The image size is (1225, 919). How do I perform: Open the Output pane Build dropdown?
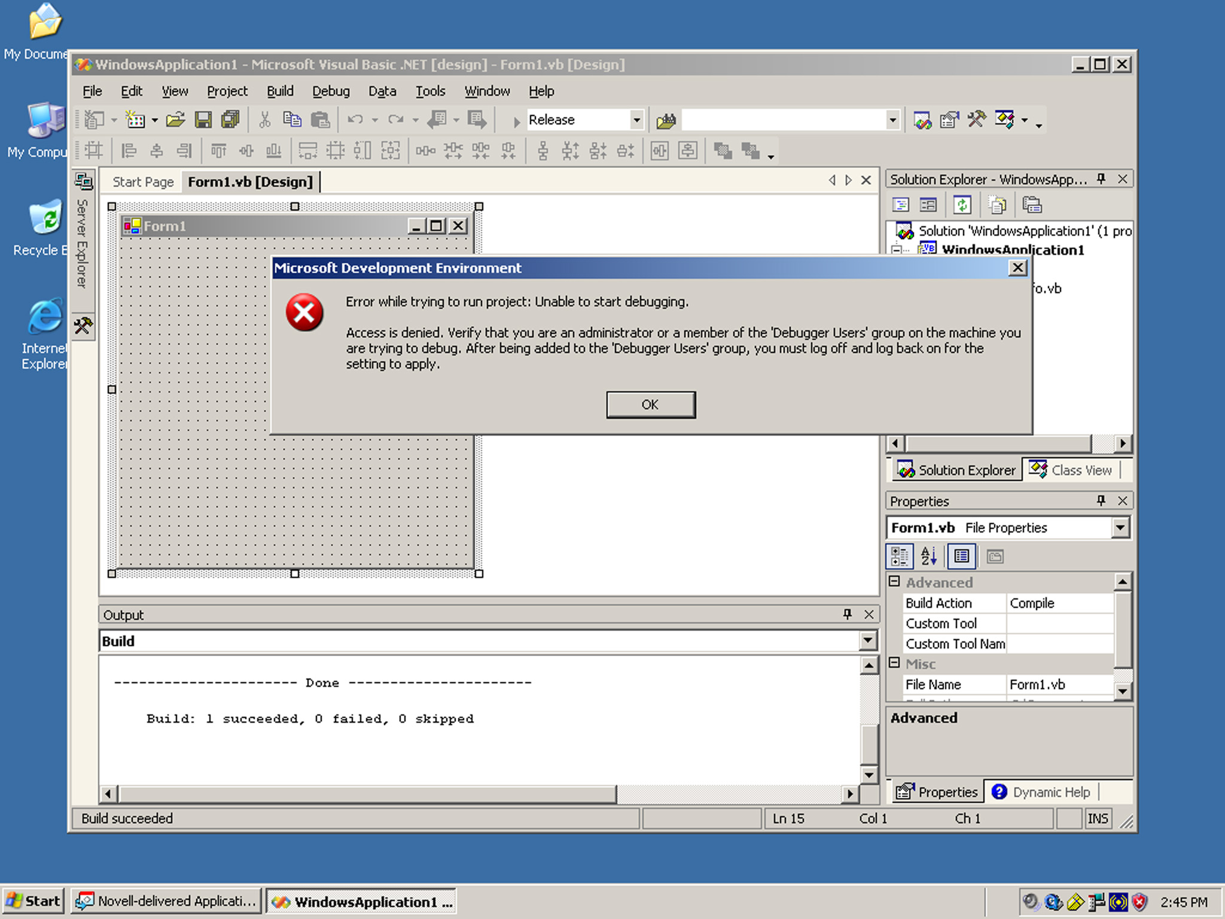[868, 641]
